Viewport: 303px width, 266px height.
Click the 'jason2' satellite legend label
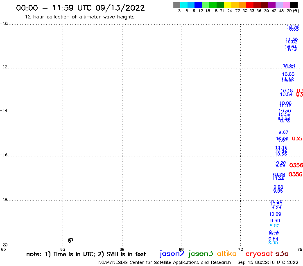point(172,254)
